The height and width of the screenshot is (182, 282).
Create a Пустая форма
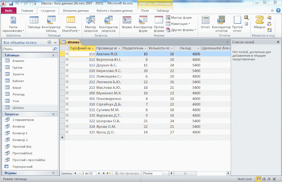pyautogui.click(x=159, y=24)
